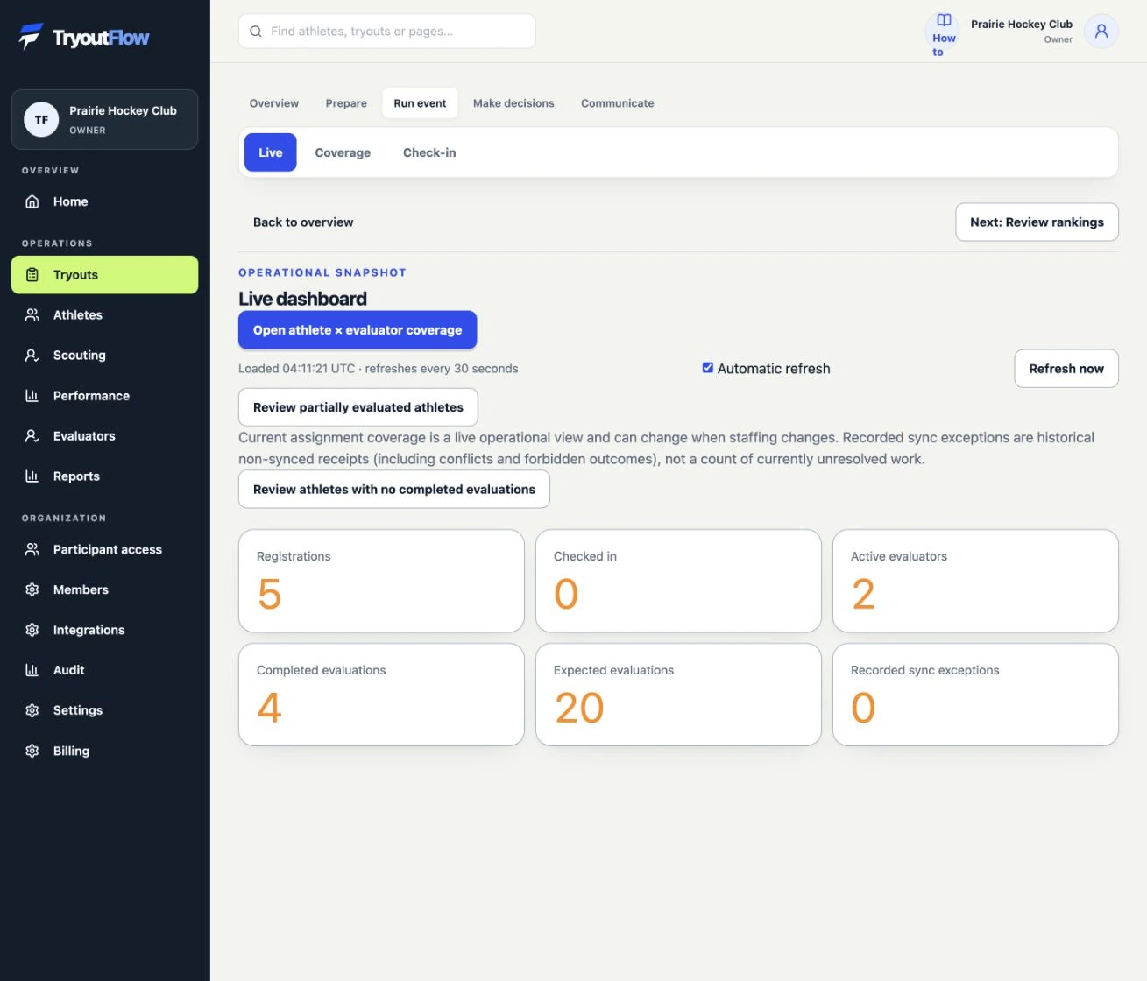
Task: Click the Expected evaluations stat card
Action: pos(678,695)
